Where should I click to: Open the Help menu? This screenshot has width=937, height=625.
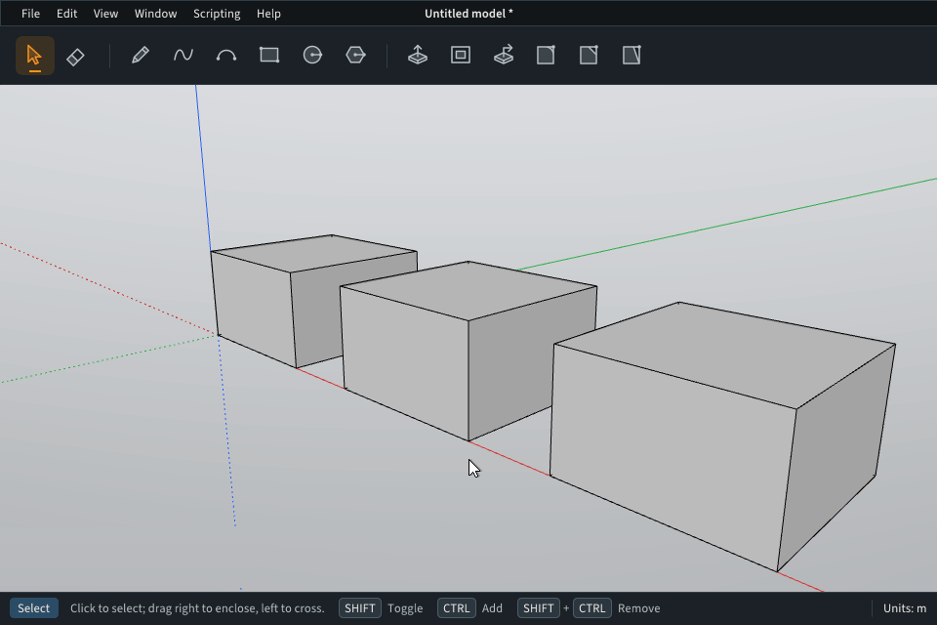tap(268, 13)
